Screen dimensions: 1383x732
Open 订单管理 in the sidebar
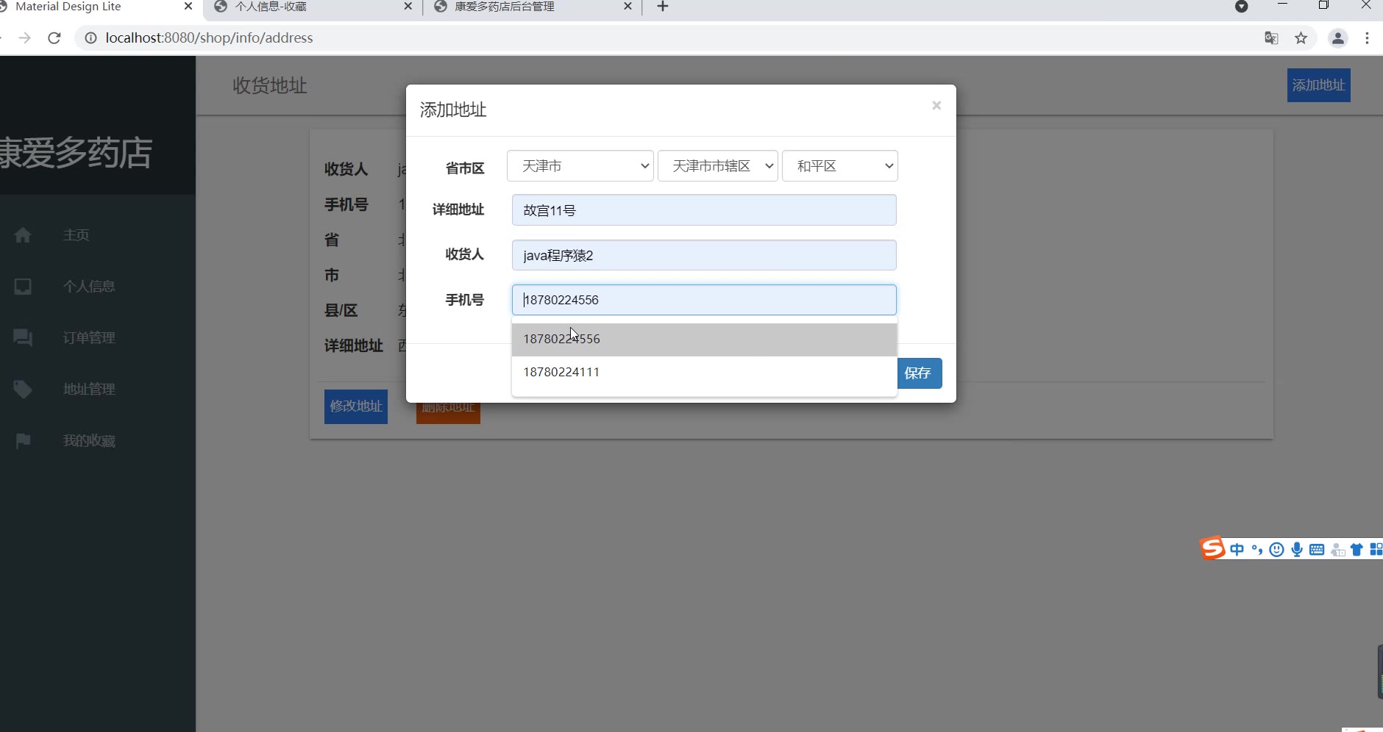click(89, 337)
